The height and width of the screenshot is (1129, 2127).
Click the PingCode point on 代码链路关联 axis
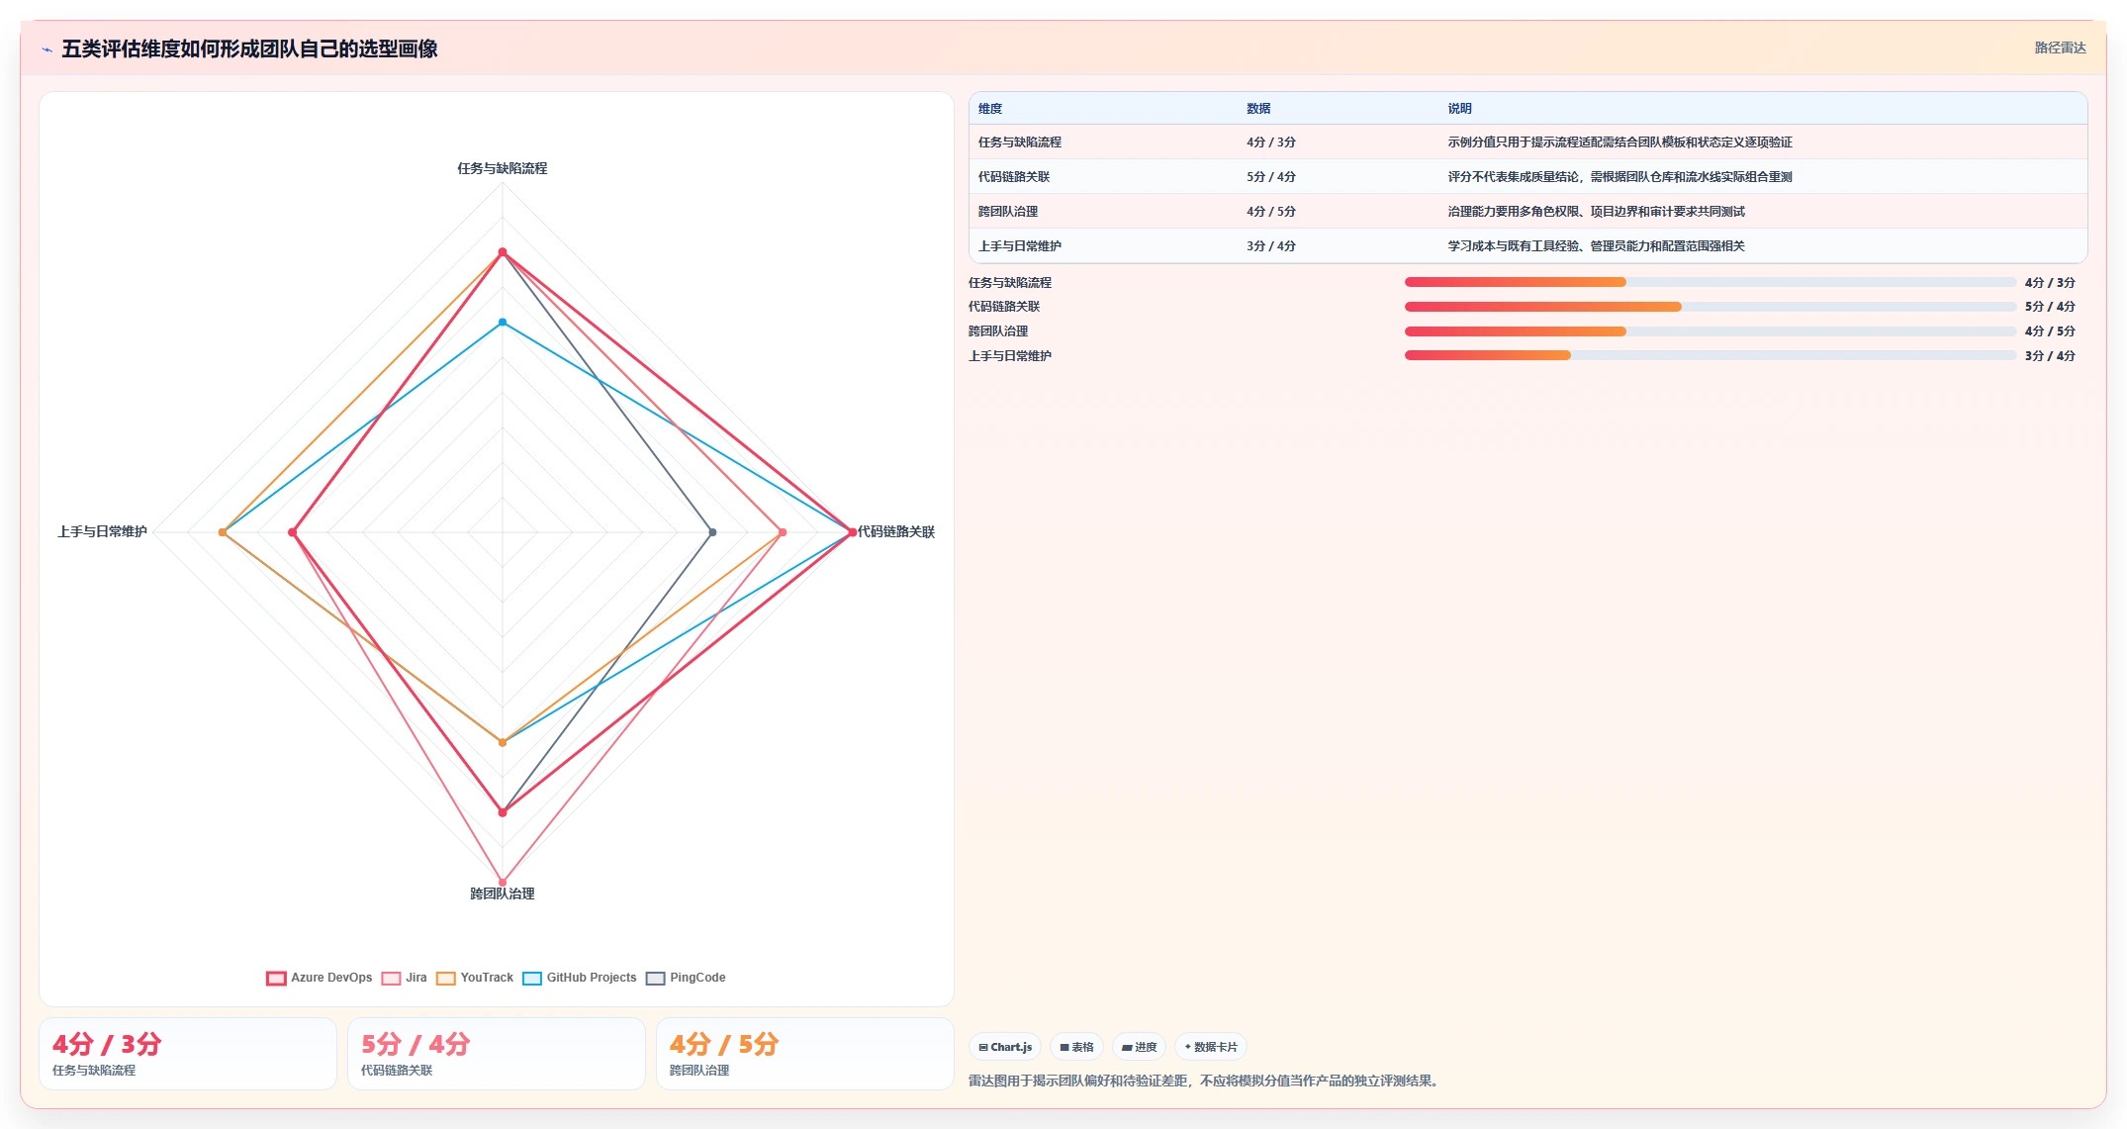coord(712,532)
